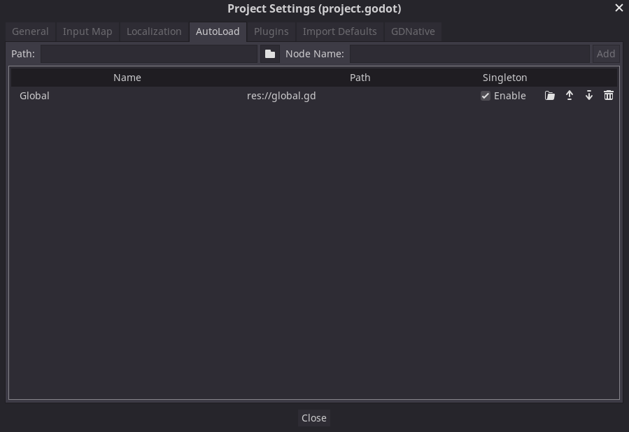Screen dimensions: 629x432
Task: Click the Singleton column header
Action: 504,78
